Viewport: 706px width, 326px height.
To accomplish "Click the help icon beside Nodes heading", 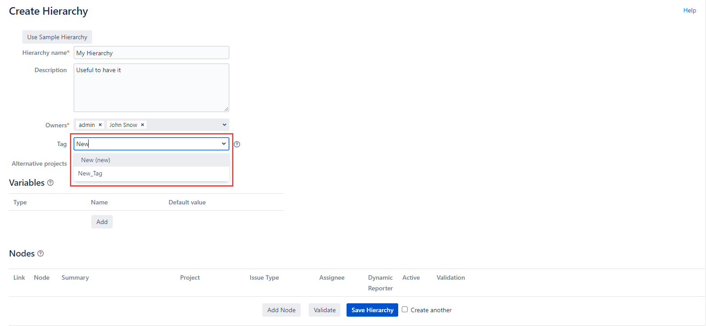I will pos(41,253).
